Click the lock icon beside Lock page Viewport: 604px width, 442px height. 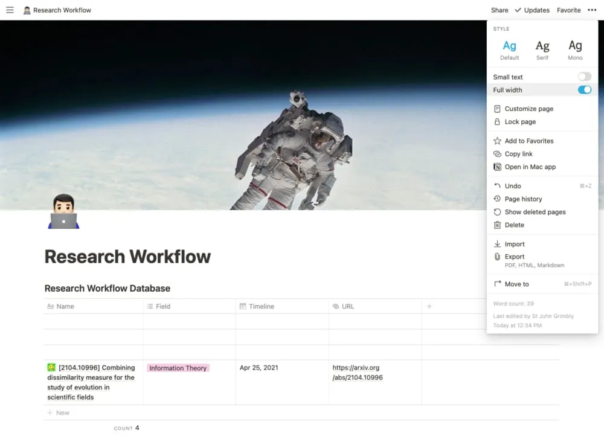pyautogui.click(x=497, y=121)
